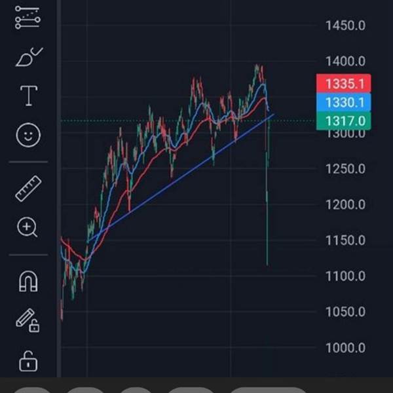This screenshot has width=393, height=393.
Task: Click the green 1317.0 current price label
Action: 344,121
